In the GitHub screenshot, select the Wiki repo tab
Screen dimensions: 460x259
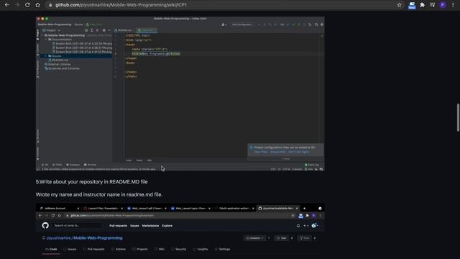[x=160, y=250]
